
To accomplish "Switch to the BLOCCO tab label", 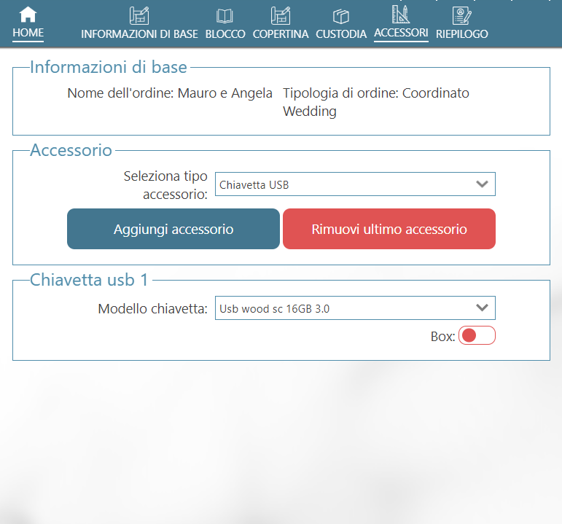I will coord(225,34).
